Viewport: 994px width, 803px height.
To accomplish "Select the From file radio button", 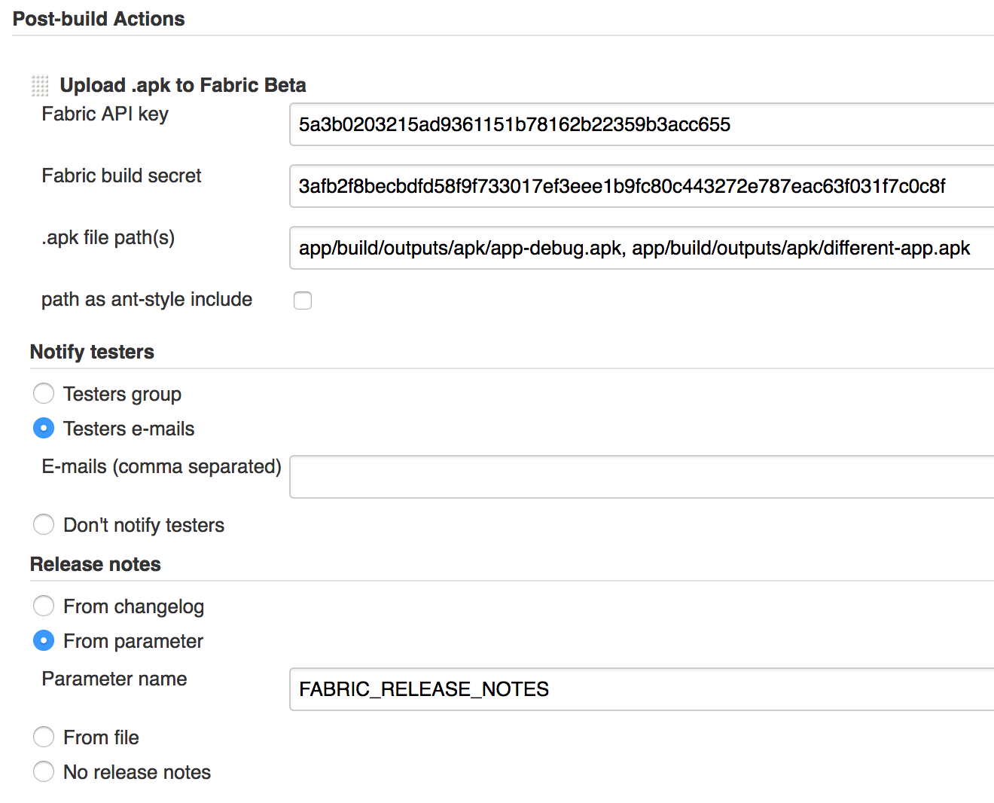I will (44, 737).
